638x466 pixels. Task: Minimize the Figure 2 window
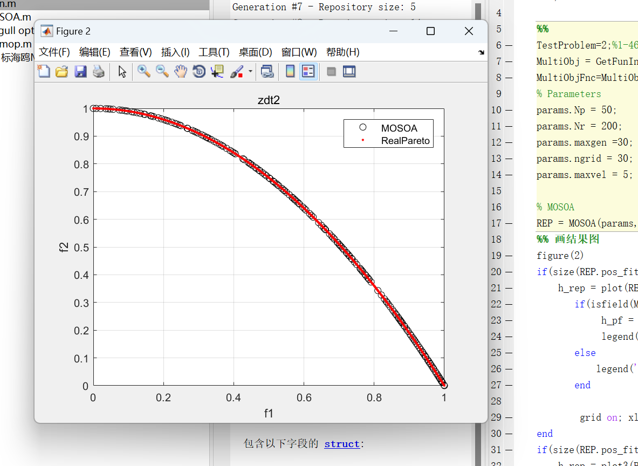(393, 31)
